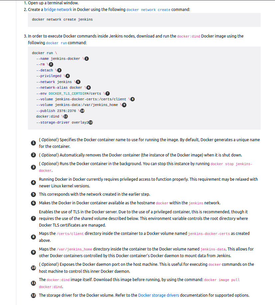
Task: Open the "docker run" command link
Action: tap(57, 43)
